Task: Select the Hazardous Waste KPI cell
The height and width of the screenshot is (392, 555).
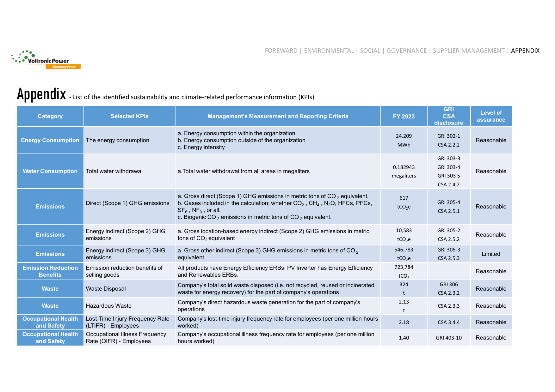Action: [130, 306]
